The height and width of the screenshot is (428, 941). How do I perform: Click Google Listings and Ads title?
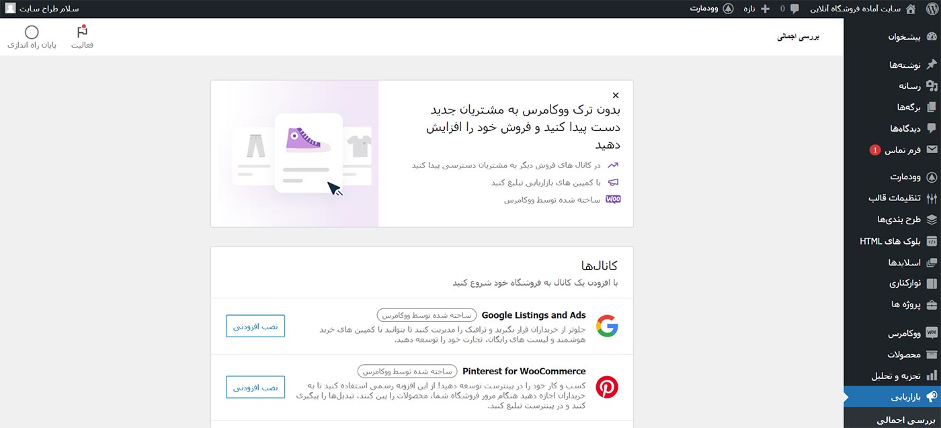[534, 315]
